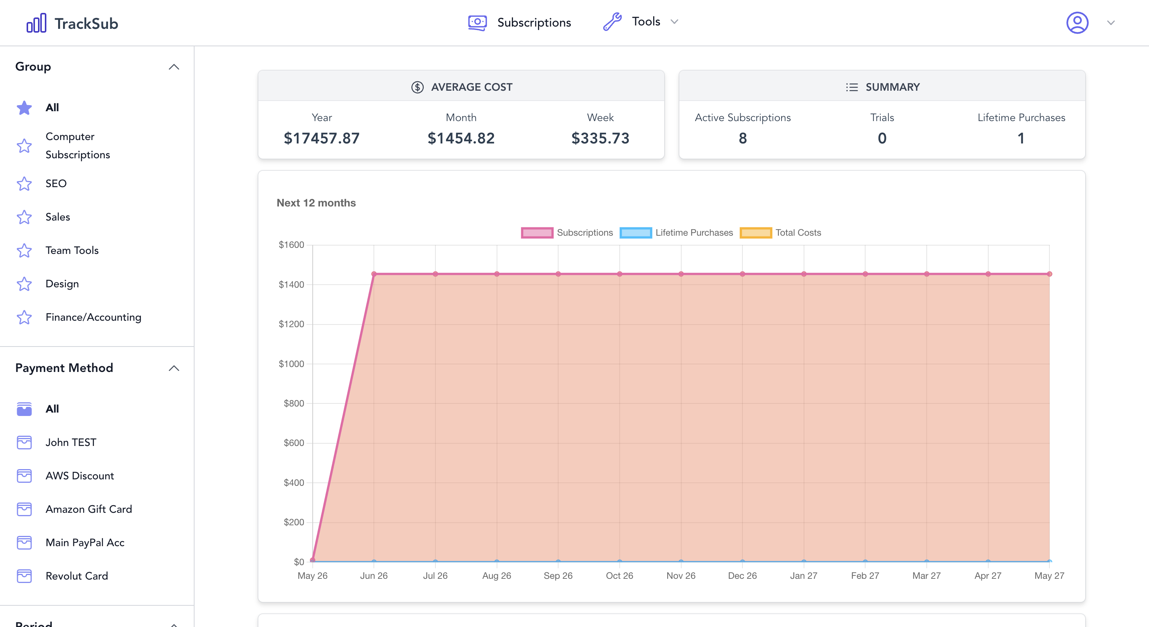Click the Subscriptions money icon in header

[x=477, y=22]
